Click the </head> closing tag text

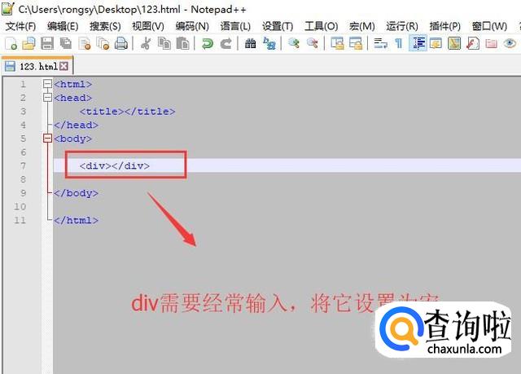coord(76,125)
